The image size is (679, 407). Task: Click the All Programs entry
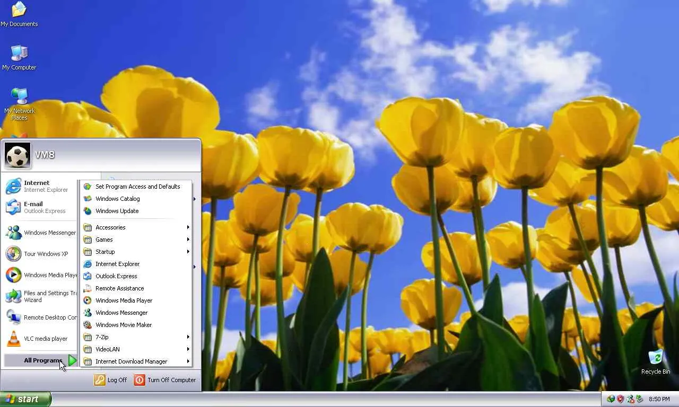[41, 361]
